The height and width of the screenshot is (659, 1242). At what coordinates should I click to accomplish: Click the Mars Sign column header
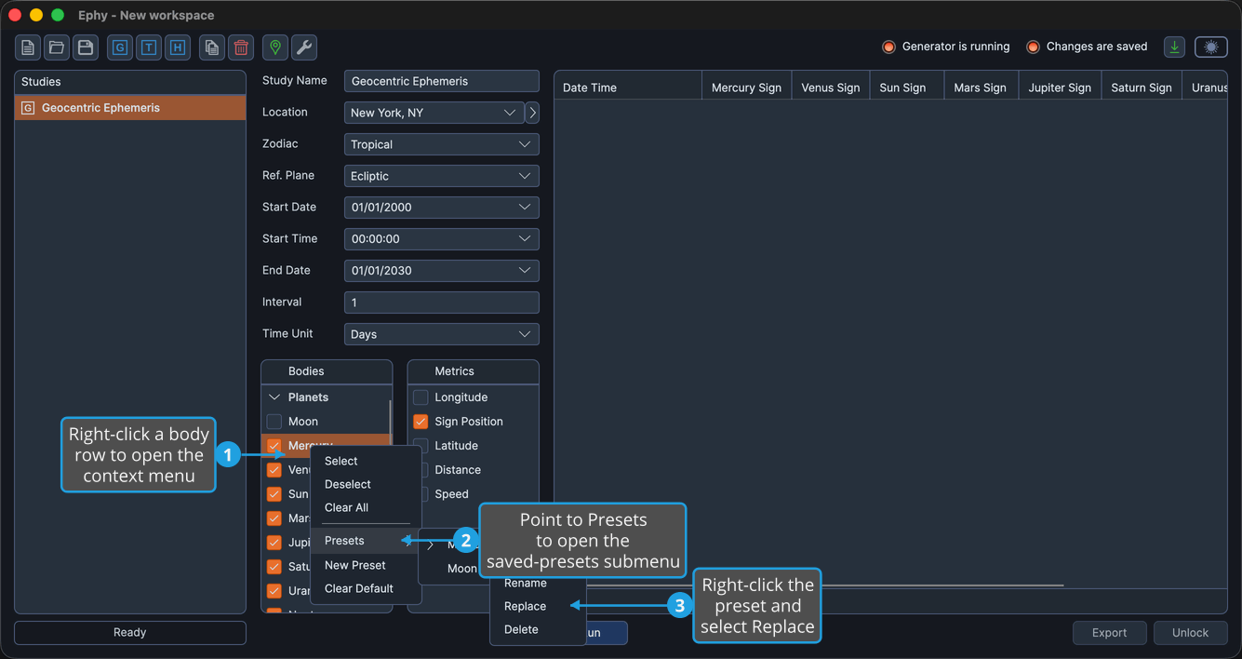click(982, 87)
